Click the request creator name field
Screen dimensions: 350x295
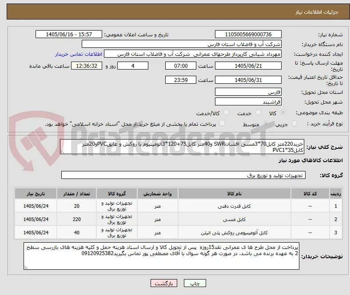193,54
